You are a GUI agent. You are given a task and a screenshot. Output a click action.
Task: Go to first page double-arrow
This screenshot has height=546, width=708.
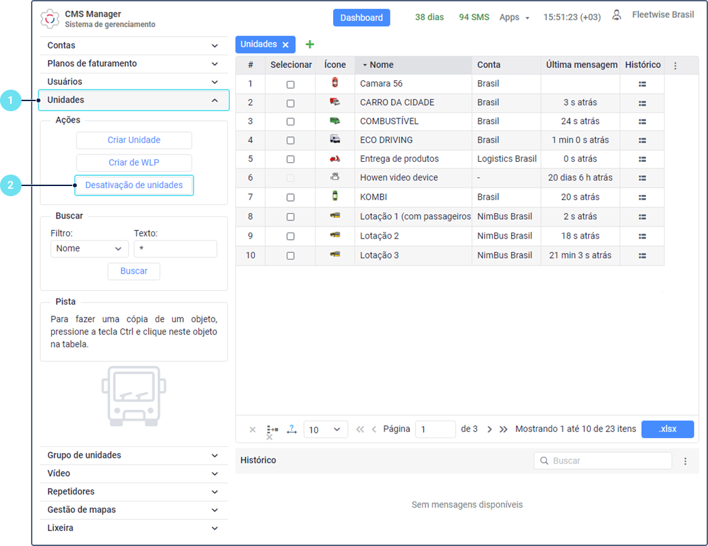(360, 429)
